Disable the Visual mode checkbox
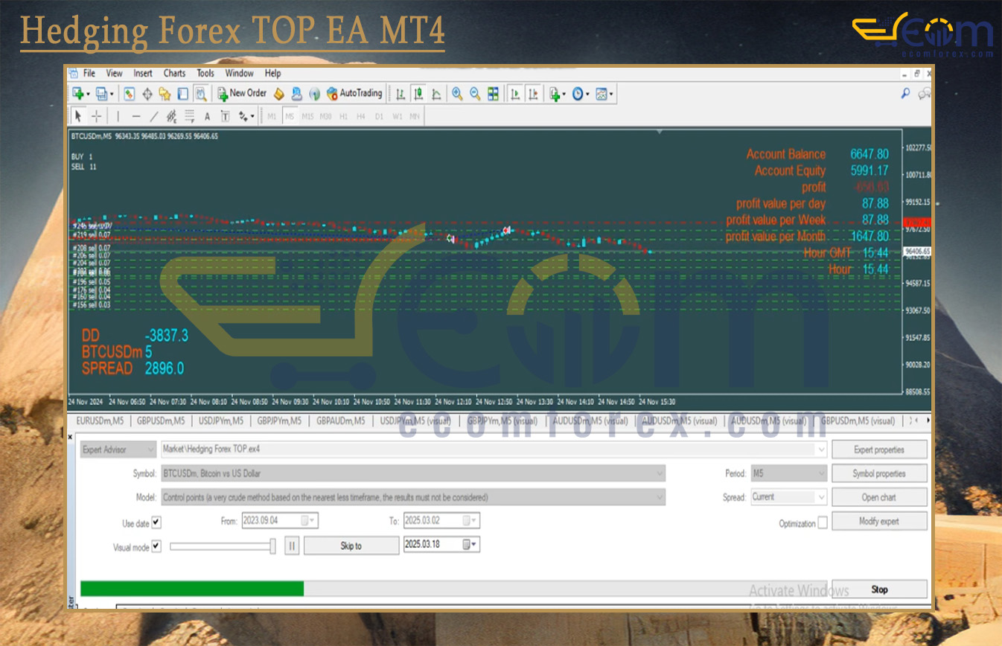Screen dimensions: 1002x646 [156, 547]
